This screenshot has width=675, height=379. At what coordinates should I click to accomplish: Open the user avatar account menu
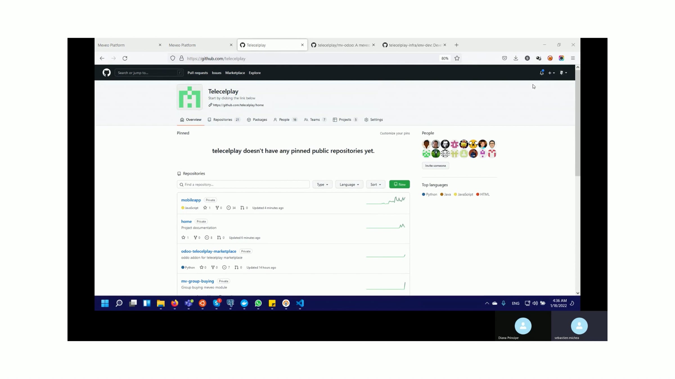point(563,73)
